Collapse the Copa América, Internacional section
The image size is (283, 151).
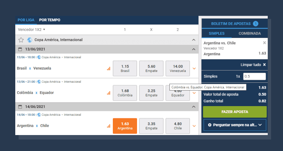point(194,40)
